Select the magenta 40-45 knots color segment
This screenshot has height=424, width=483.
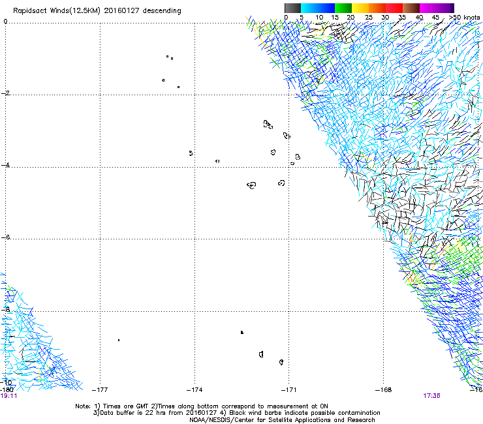click(428, 8)
